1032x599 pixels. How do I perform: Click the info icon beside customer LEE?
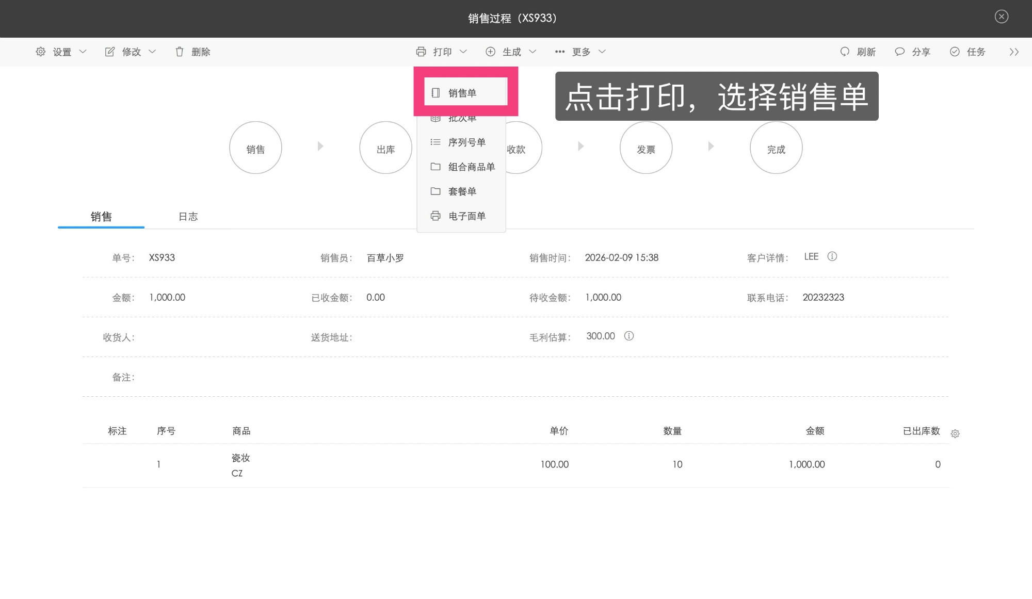point(833,256)
